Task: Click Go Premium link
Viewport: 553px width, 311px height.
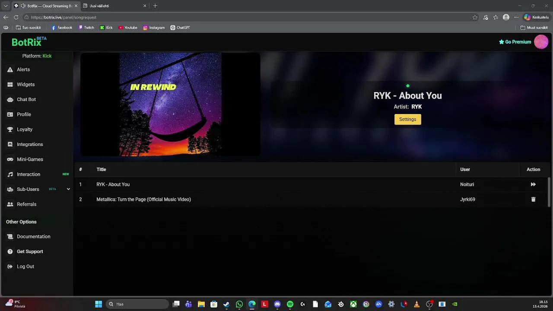Action: (x=515, y=42)
